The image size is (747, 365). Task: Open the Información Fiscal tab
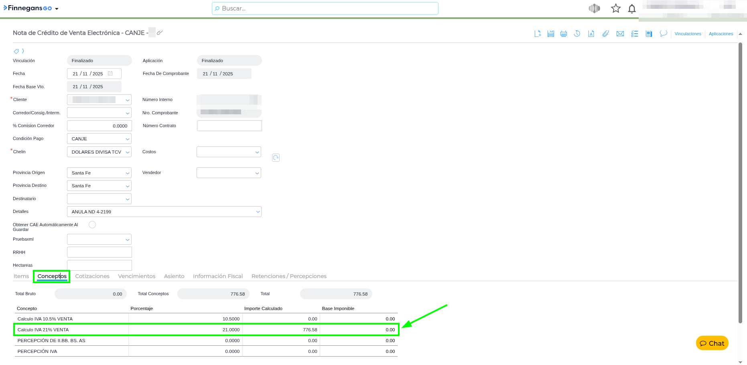(x=218, y=276)
